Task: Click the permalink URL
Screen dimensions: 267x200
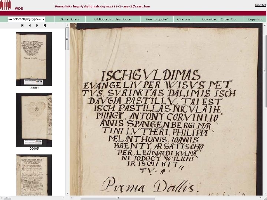Action: point(111,6)
